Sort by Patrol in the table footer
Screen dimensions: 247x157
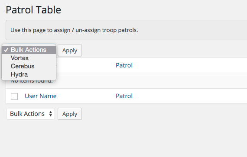pyautogui.click(x=124, y=96)
